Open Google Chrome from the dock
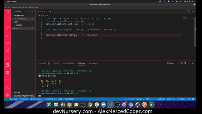The width and height of the screenshot is (202, 114). 90,104
